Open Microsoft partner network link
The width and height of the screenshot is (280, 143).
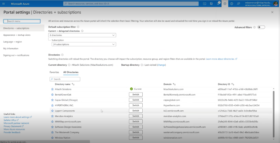coord(16,123)
